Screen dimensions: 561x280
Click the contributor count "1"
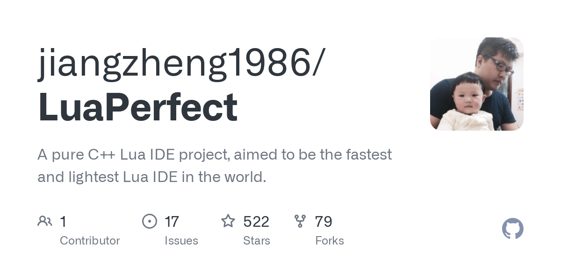tap(63, 222)
